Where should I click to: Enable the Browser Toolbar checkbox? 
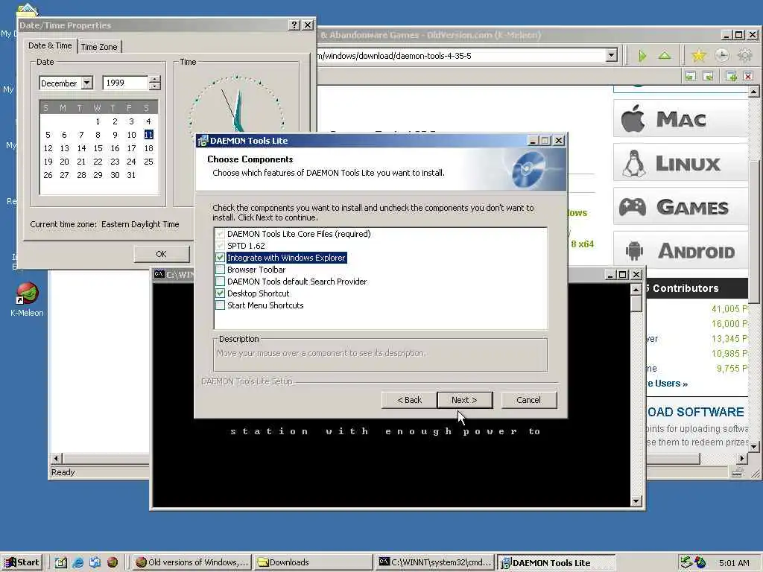220,270
